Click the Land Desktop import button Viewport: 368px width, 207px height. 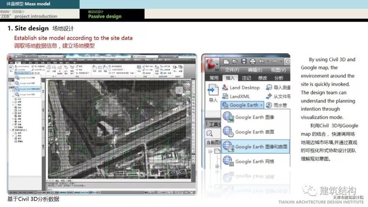(x=241, y=88)
